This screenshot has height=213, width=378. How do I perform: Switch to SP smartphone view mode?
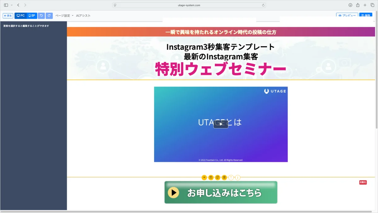pyautogui.click(x=32, y=16)
